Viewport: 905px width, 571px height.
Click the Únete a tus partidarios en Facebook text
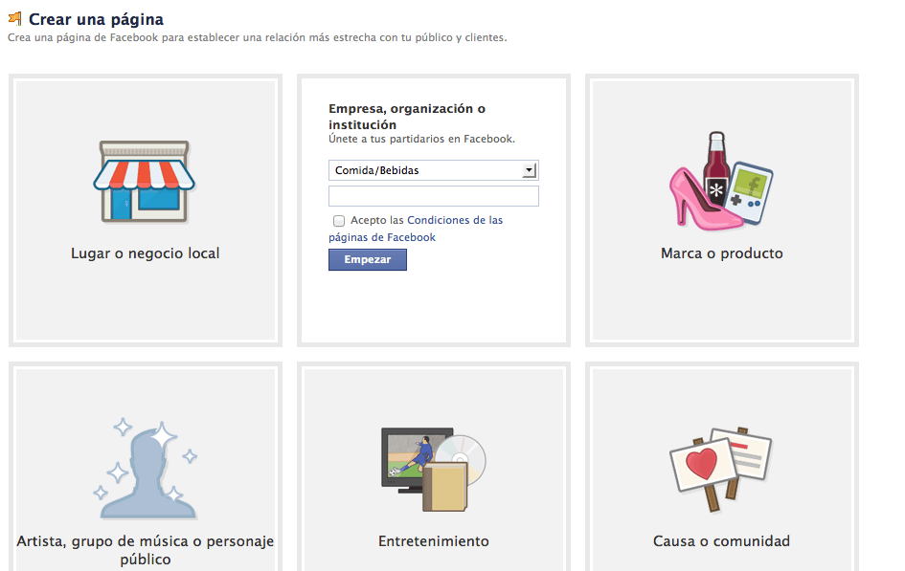[x=422, y=139]
